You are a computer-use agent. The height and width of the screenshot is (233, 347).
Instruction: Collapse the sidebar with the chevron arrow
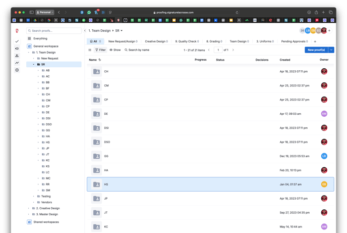(x=85, y=31)
